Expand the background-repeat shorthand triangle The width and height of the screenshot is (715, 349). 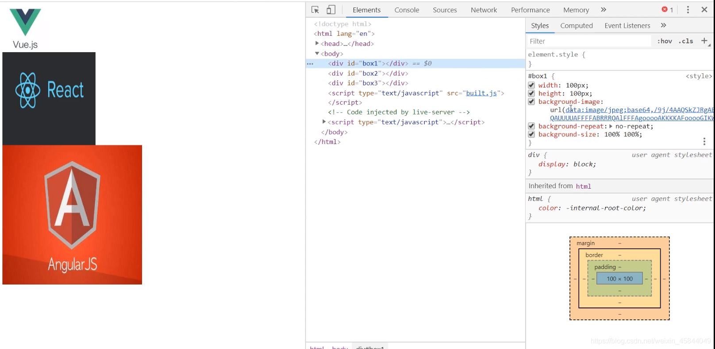click(611, 126)
